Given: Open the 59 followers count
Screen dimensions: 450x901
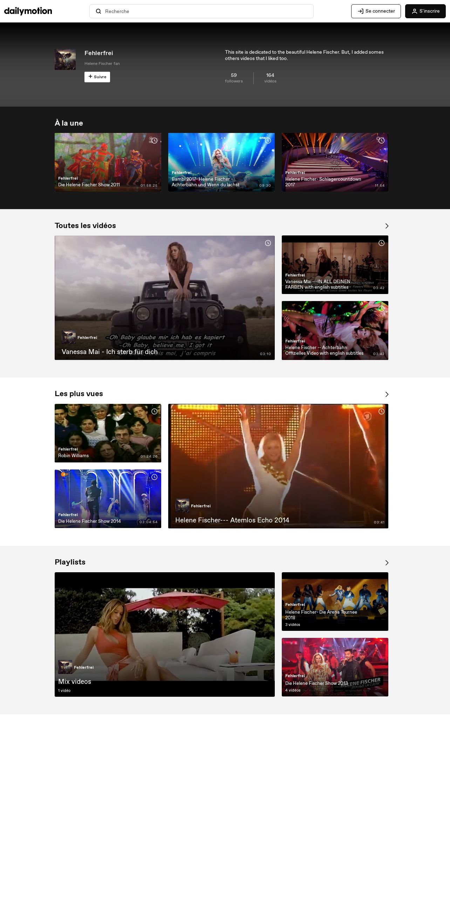Looking at the screenshot, I should pyautogui.click(x=234, y=78).
